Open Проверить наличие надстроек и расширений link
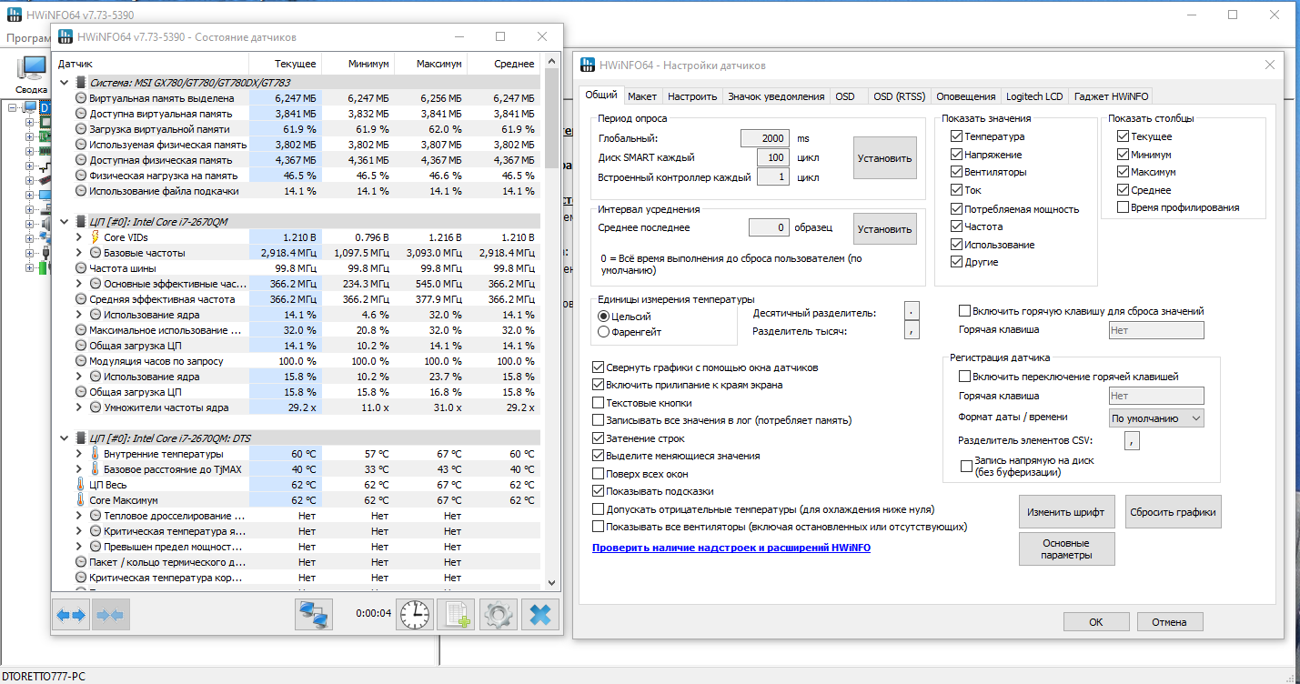Image resolution: width=1300 pixels, height=684 pixels. coord(731,548)
